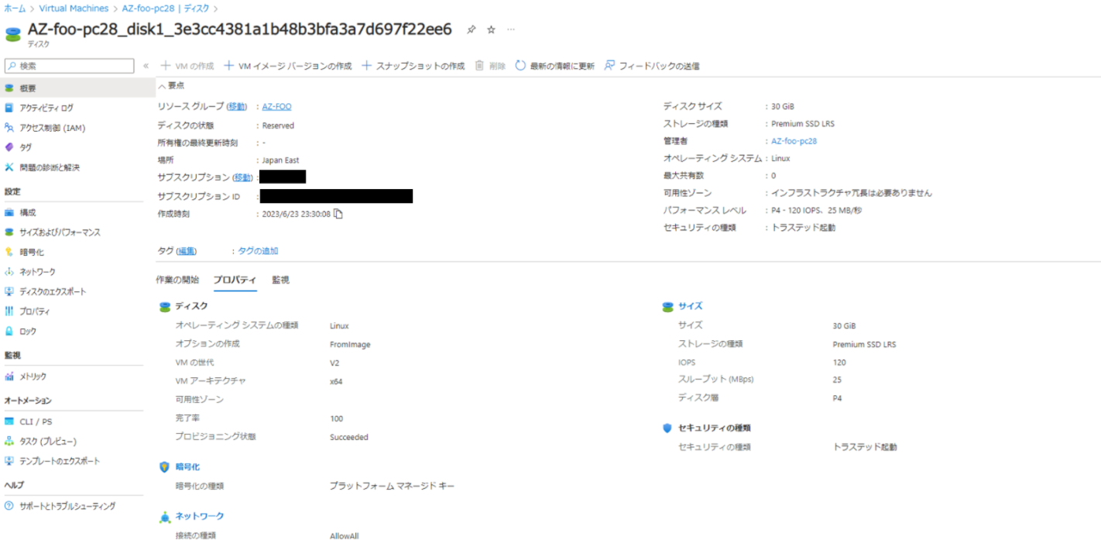Click 移動 link next to サブスクリプション
The width and height of the screenshot is (1101, 540).
pyautogui.click(x=243, y=177)
